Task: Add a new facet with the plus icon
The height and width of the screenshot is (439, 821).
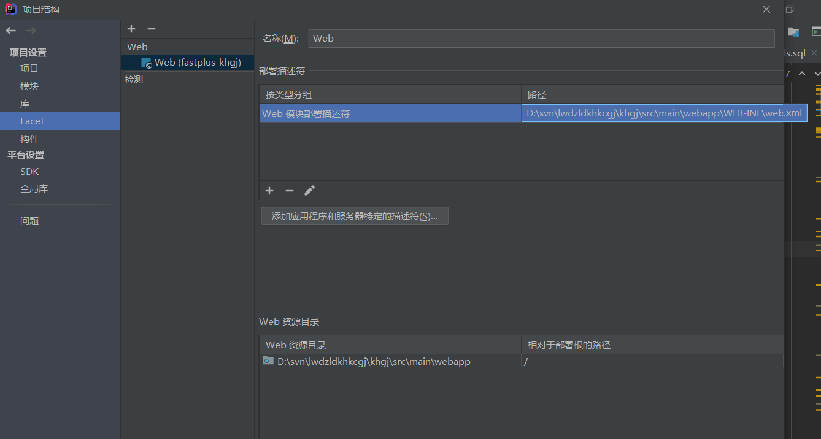Action: pyautogui.click(x=131, y=29)
